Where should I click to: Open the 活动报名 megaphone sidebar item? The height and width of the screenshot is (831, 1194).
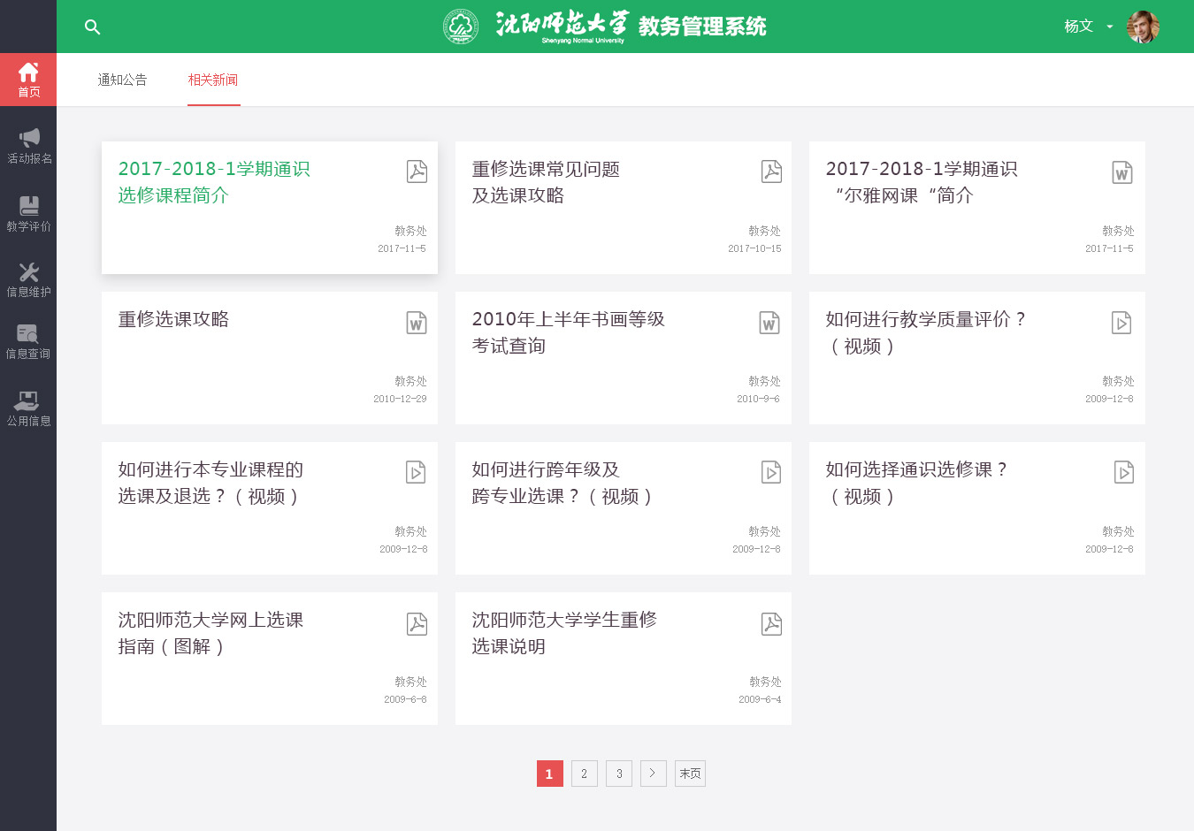click(28, 146)
